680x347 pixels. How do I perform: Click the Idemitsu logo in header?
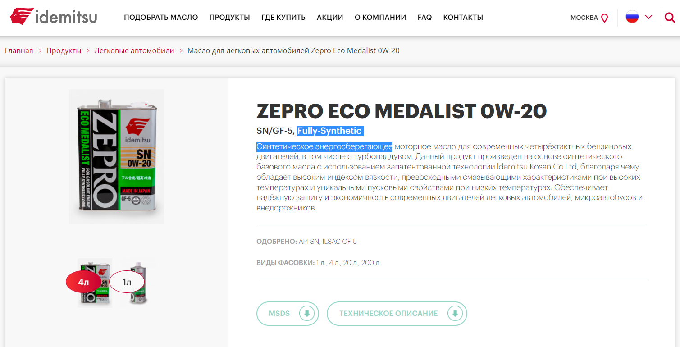(53, 17)
